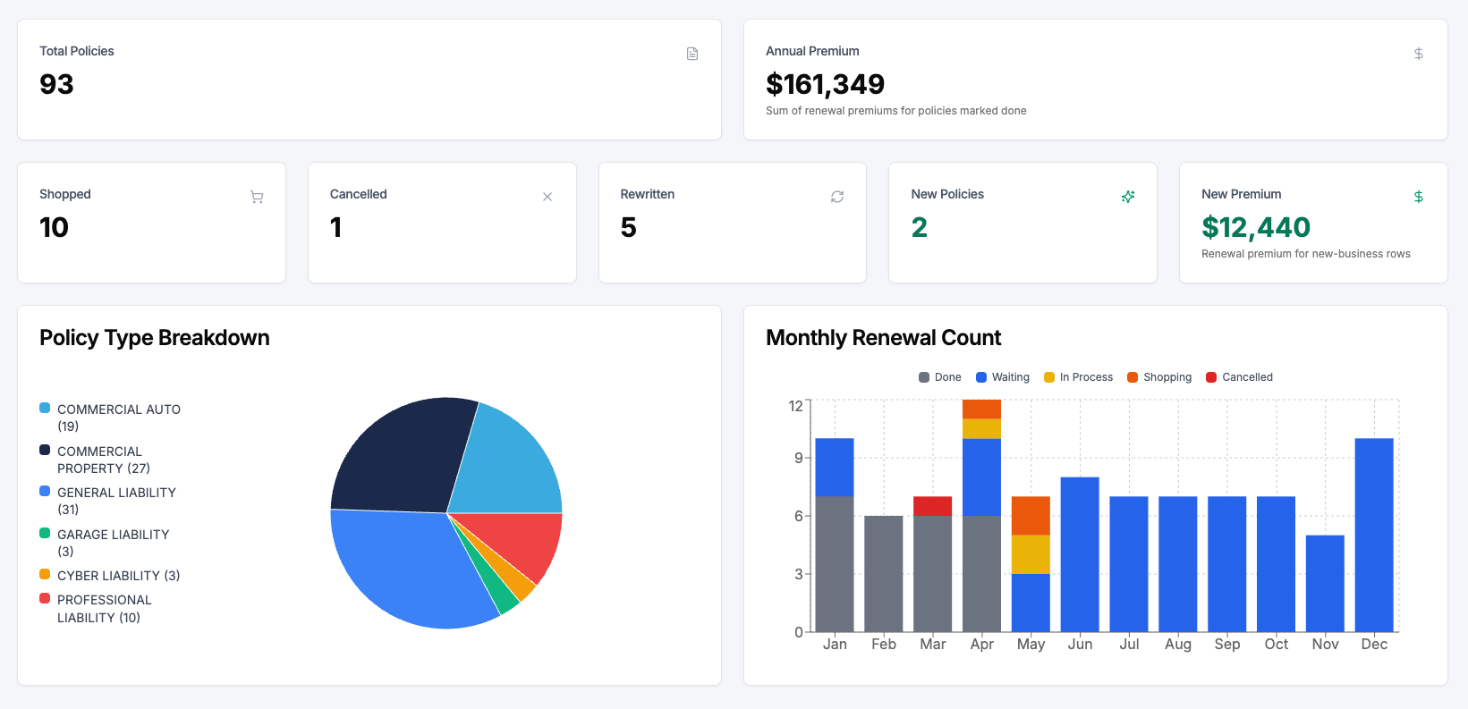Image resolution: width=1468 pixels, height=709 pixels.
Task: Click the green dollar icon in New Premium card
Action: 1418,197
